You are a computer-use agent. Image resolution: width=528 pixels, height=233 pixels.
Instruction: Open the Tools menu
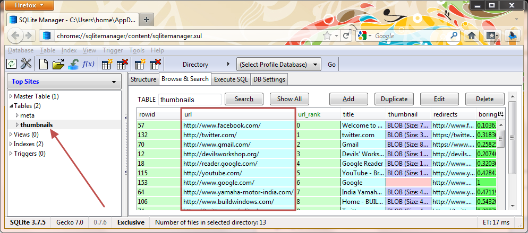(x=137, y=50)
